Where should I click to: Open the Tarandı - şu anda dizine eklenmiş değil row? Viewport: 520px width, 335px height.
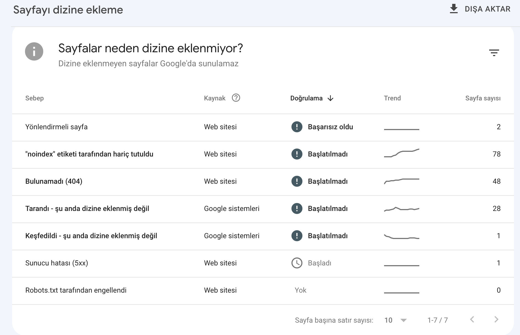point(263,209)
